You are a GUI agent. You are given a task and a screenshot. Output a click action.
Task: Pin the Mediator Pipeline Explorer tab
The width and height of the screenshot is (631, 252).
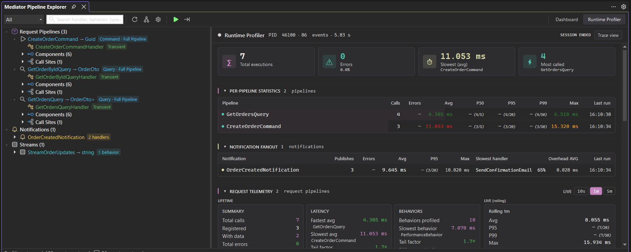click(x=74, y=7)
